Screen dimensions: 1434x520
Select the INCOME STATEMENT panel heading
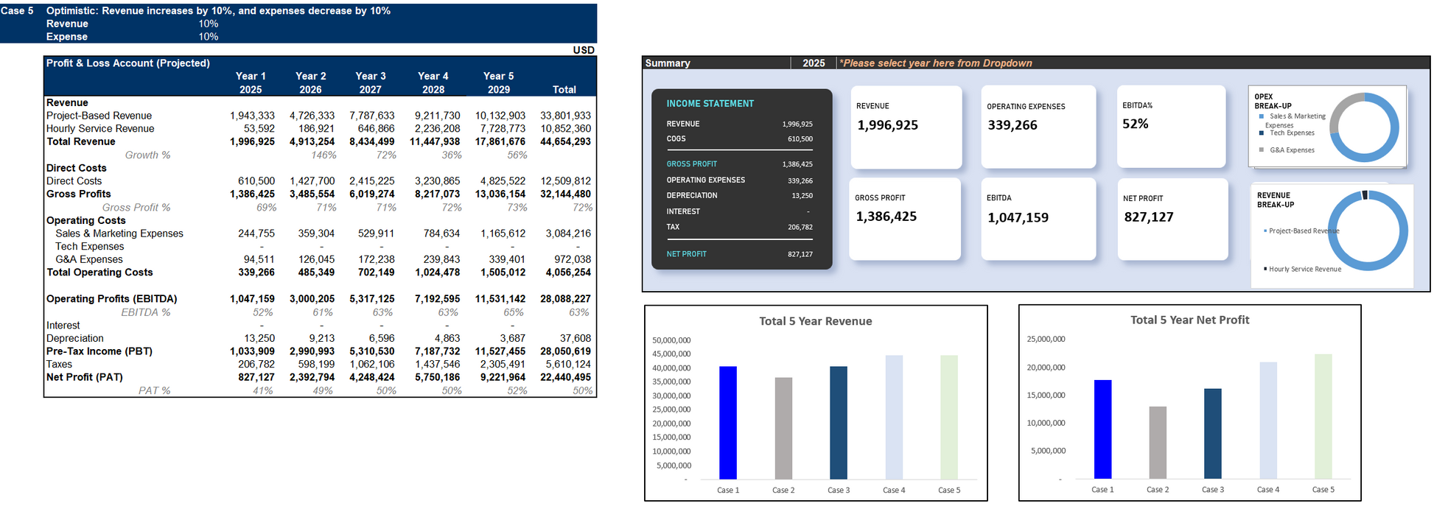point(710,104)
